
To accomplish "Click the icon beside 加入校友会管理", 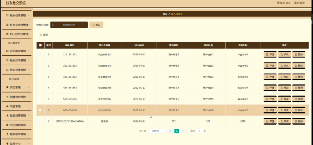I will [7, 34].
